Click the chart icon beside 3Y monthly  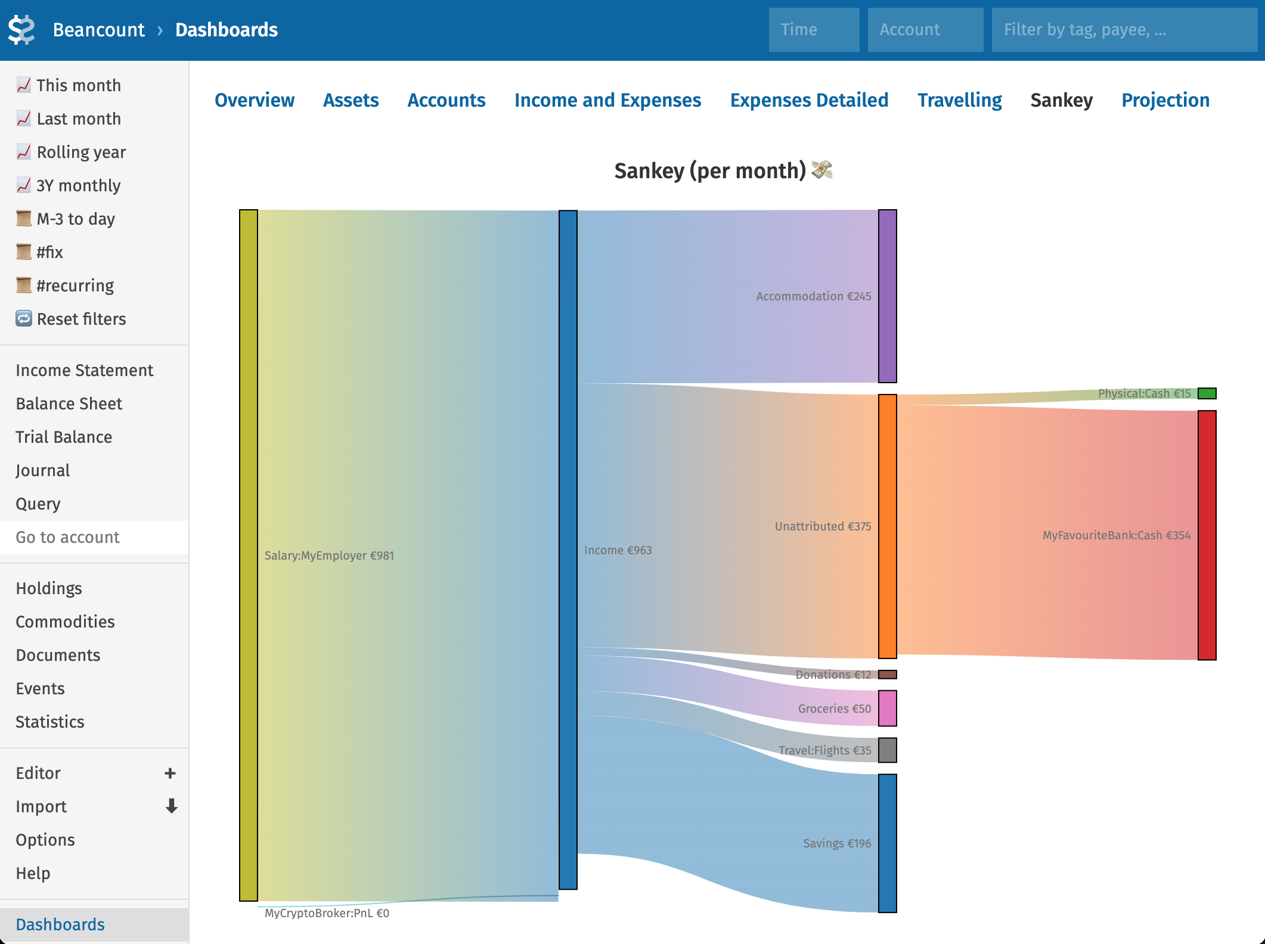point(23,185)
